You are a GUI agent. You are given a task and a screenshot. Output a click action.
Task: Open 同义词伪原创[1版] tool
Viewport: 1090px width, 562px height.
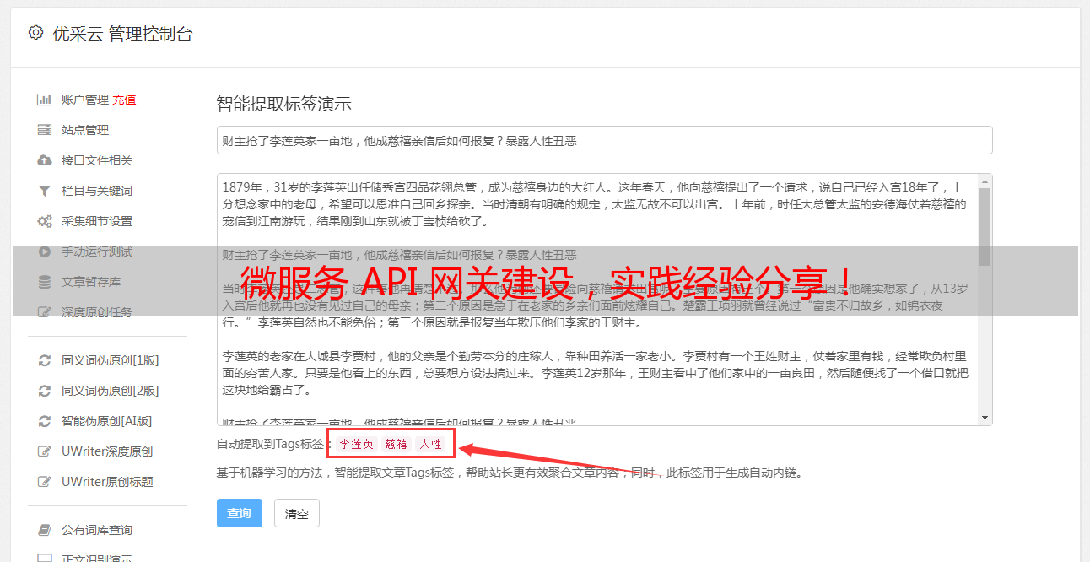point(111,360)
